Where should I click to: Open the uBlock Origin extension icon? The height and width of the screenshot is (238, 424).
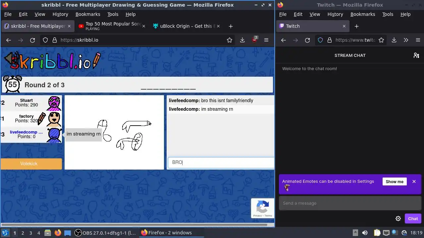[x=254, y=40]
